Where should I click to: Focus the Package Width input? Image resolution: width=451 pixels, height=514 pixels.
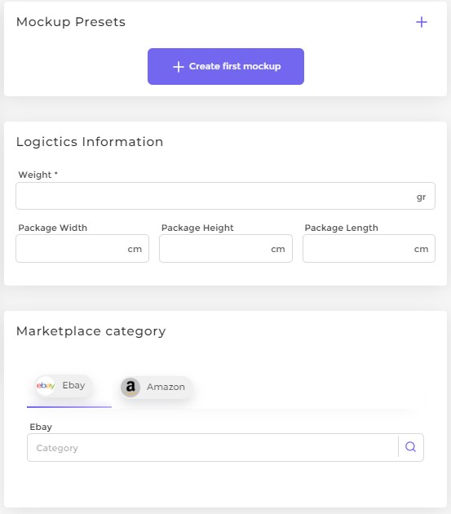[x=82, y=249]
